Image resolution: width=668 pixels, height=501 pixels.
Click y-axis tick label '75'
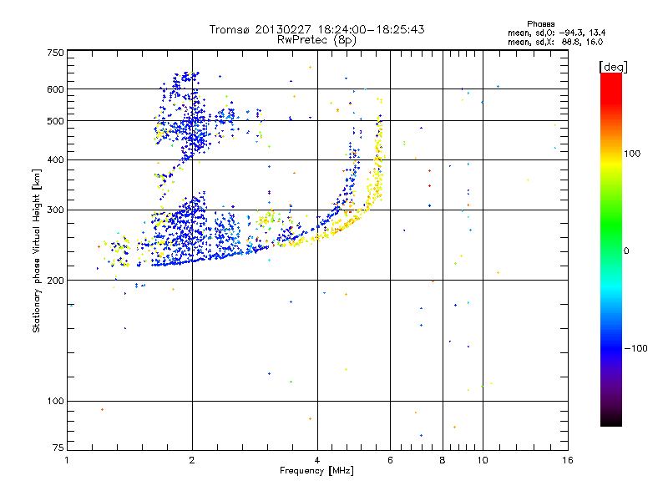58,448
